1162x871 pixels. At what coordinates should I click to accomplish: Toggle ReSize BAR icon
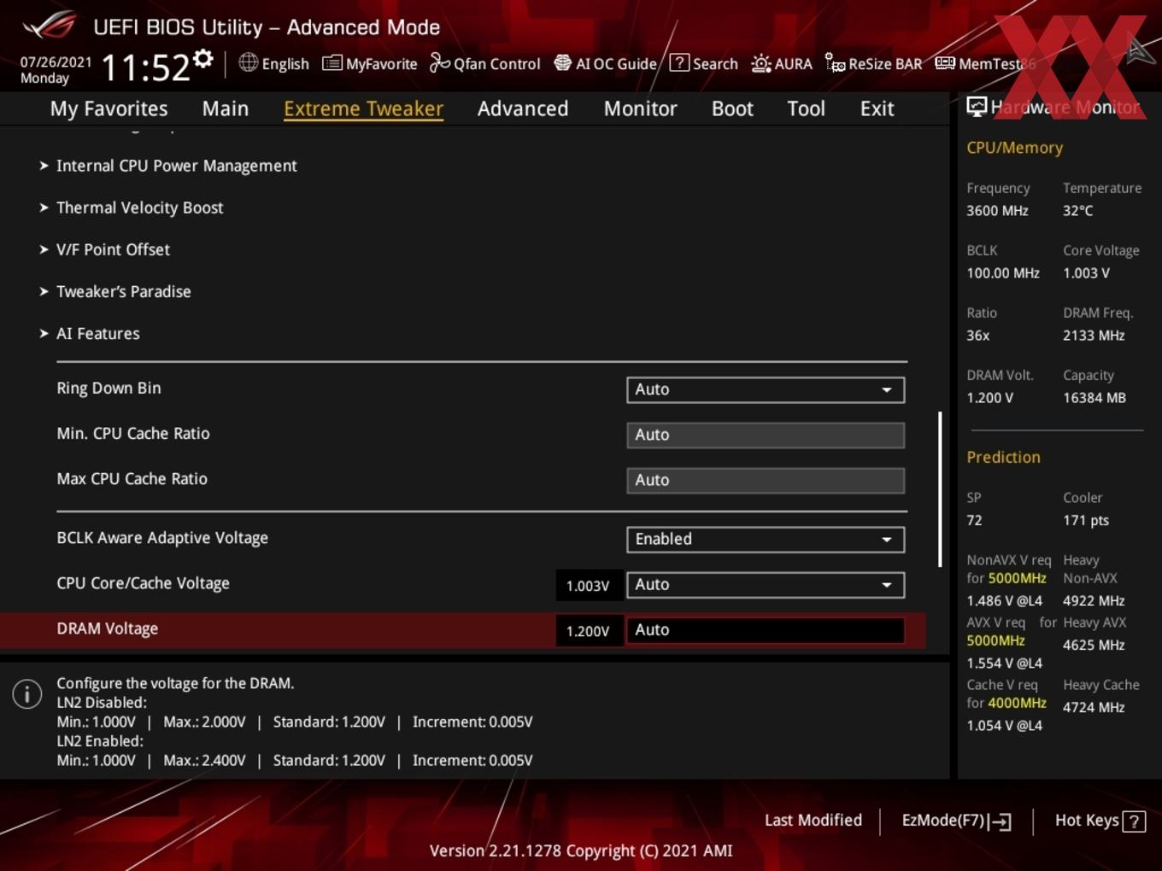(x=835, y=62)
